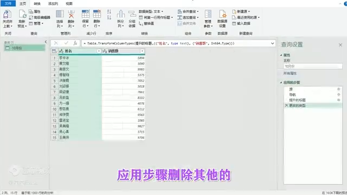Image resolution: width=347 pixels, height=195 pixels.
Task: Click the fx insert-step icon in formula bar
Action: 75,43
